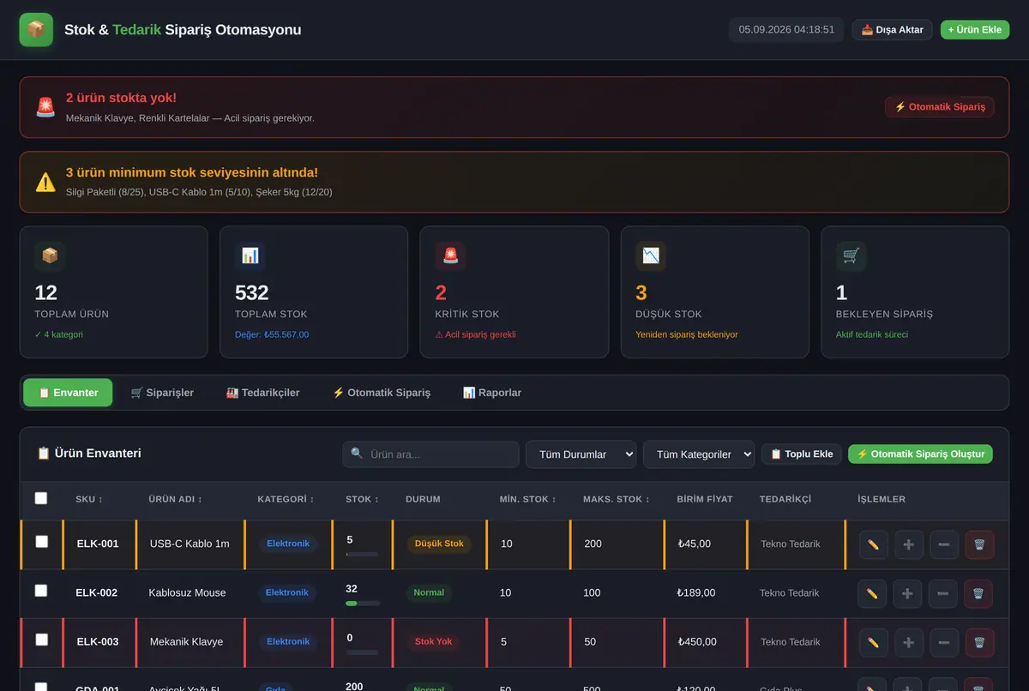Decrease stock for ELK-001 using the minus icon
The height and width of the screenshot is (691, 1029).
pos(944,544)
